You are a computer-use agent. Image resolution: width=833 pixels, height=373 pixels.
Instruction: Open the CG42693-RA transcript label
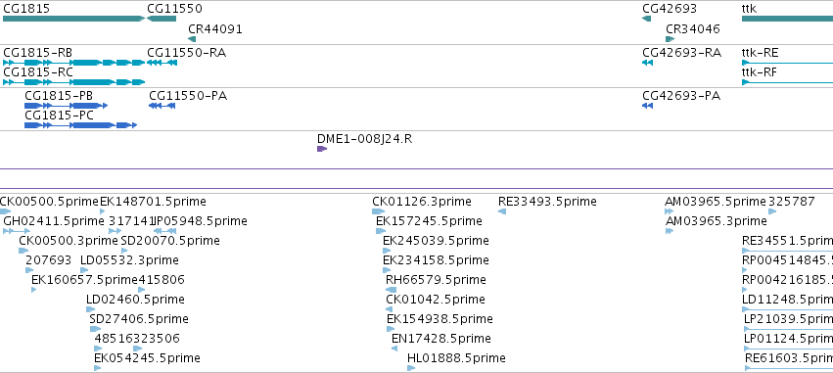(682, 53)
